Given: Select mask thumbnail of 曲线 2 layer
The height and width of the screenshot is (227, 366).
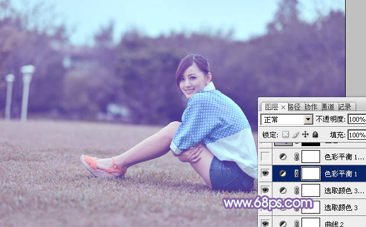Looking at the screenshot, I should pos(311,222).
